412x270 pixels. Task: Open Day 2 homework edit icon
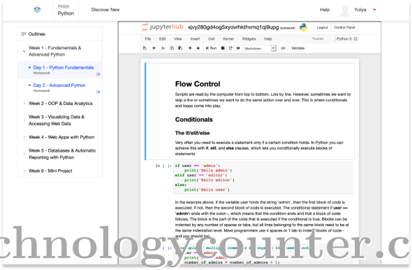(x=98, y=92)
